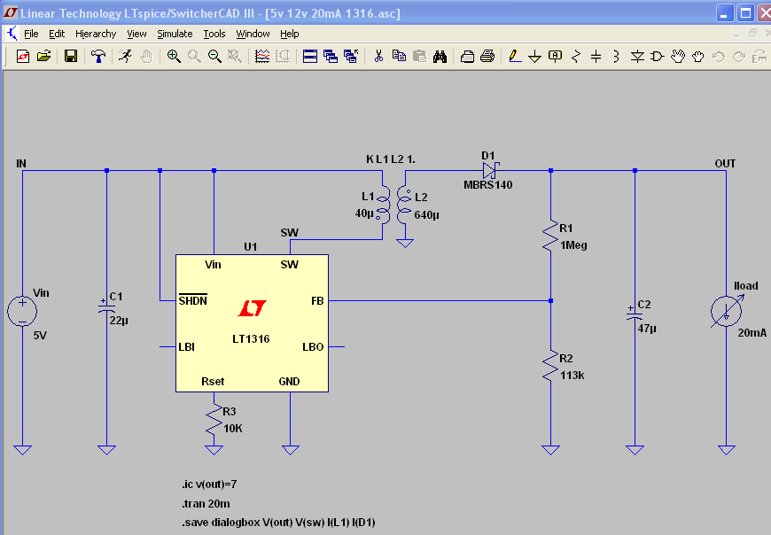Select the Pan magnifier icon

[194, 57]
